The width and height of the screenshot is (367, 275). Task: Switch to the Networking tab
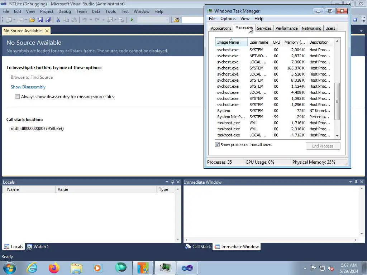click(x=311, y=28)
